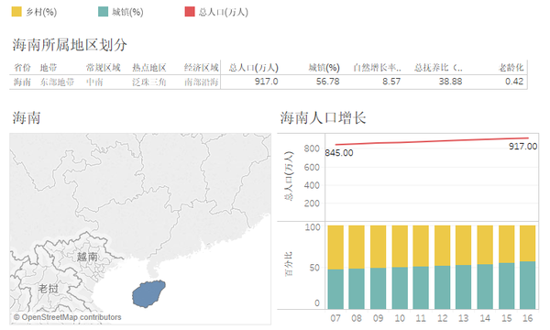Click the red 总人口(万人) legend swatch
The width and height of the screenshot is (550, 330).
pyautogui.click(x=190, y=12)
